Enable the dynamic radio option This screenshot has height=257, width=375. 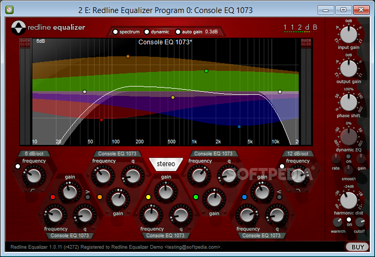147,32
